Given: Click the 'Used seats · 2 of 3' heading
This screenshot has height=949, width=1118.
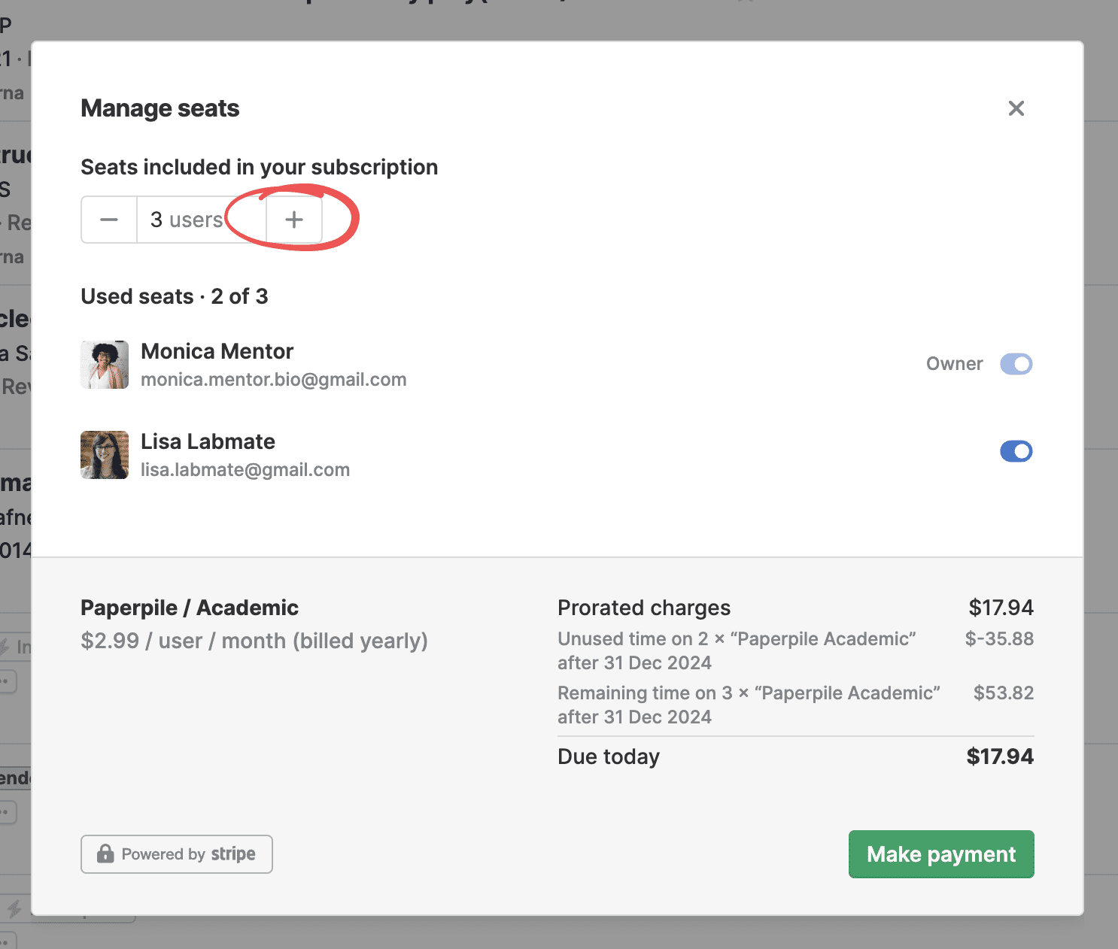Looking at the screenshot, I should (x=174, y=296).
